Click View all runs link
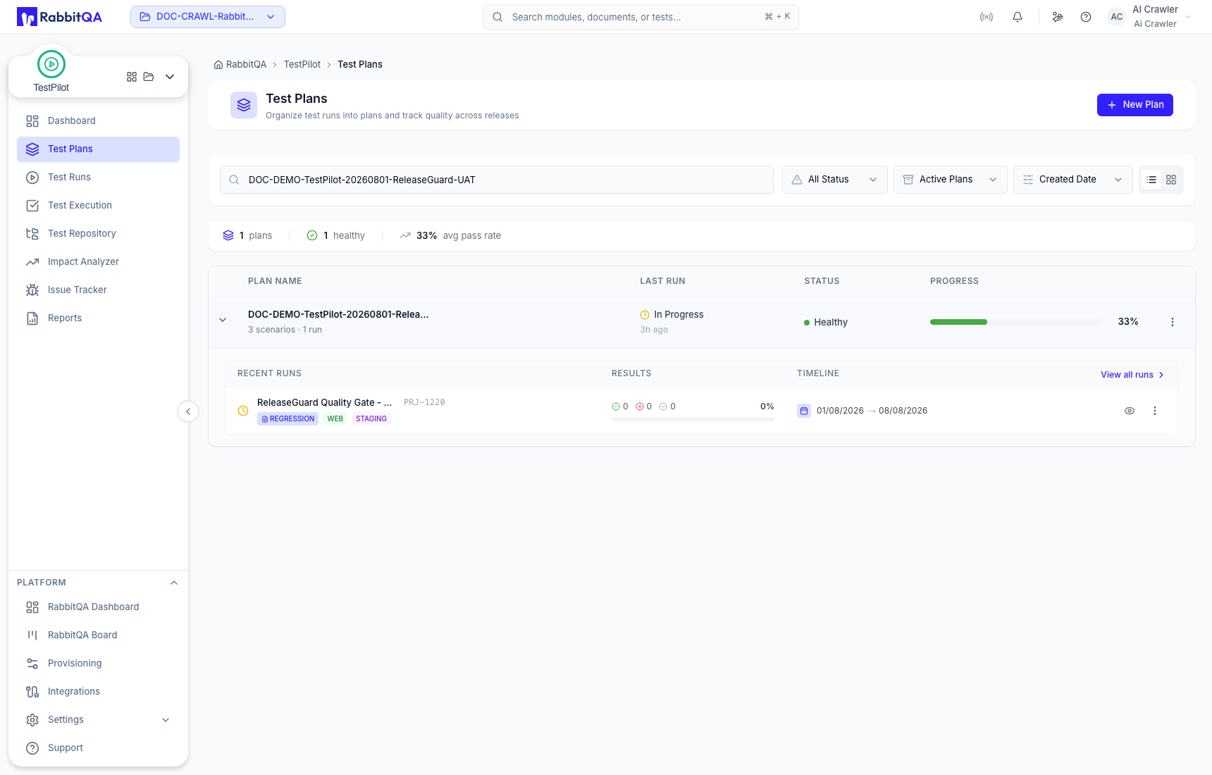 [1132, 375]
